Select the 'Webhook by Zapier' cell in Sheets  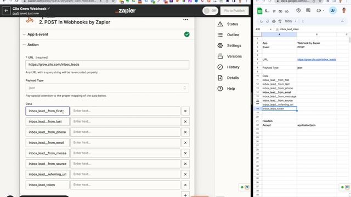(316, 43)
